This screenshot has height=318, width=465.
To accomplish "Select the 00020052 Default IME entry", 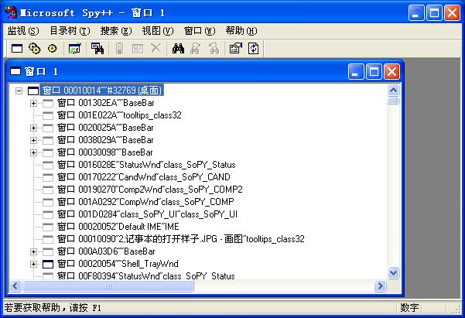I will [x=118, y=227].
